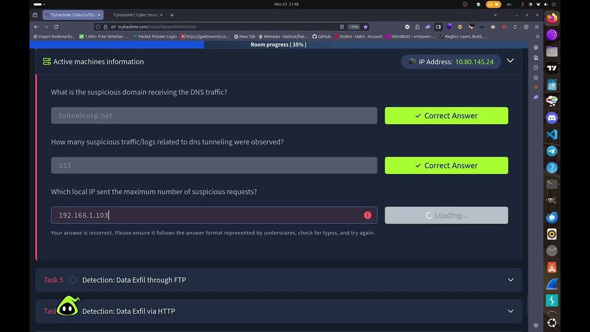Viewport: 590px width, 332px height.
Task: Focus the 192.168.1.103 answer field
Action: [214, 215]
